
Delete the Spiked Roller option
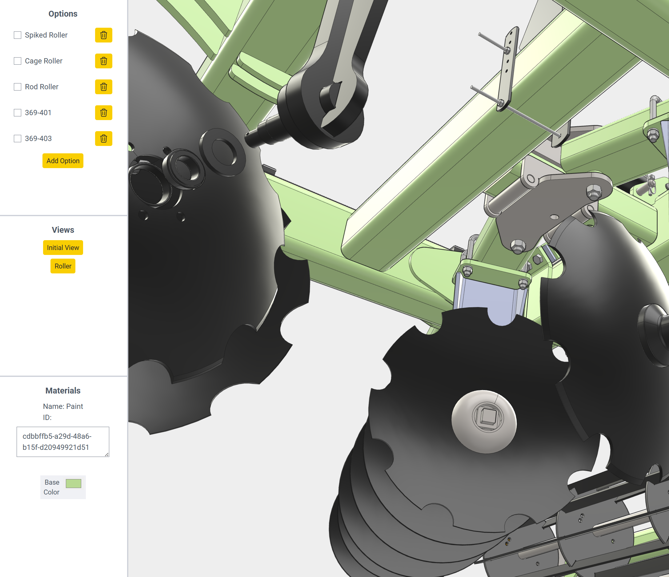[x=103, y=35]
